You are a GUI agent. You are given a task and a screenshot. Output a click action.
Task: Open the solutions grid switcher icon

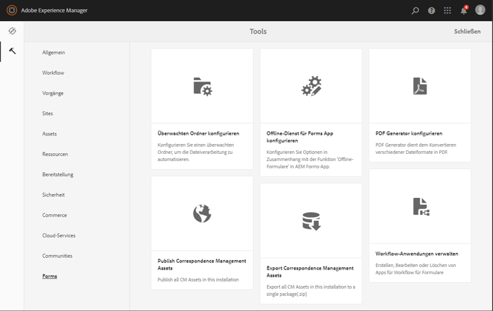tap(448, 11)
